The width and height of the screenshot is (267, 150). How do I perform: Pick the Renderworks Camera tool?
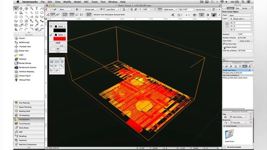click(28, 67)
